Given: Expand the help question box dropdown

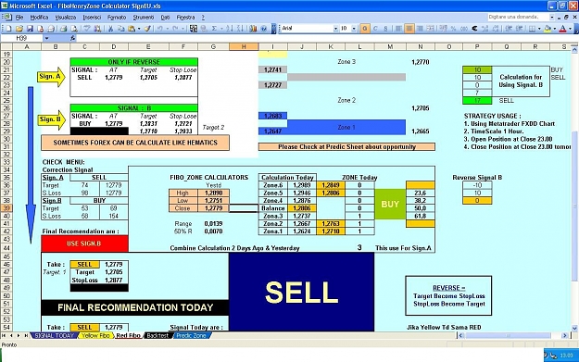Looking at the screenshot, I should (552, 17).
